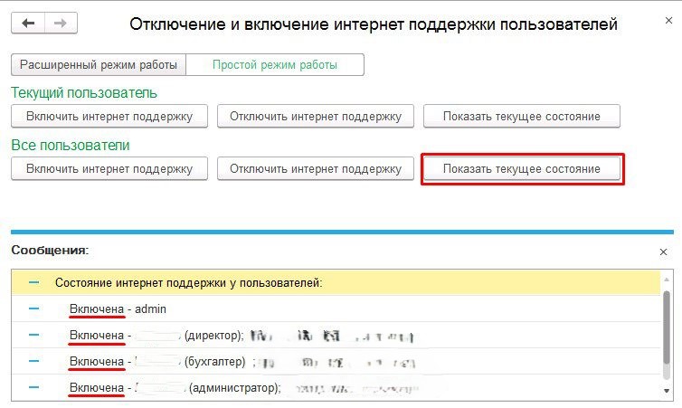Image resolution: width=682 pixels, height=408 pixels.
Task: Show current state for Текущий пользователь
Action: tap(522, 116)
